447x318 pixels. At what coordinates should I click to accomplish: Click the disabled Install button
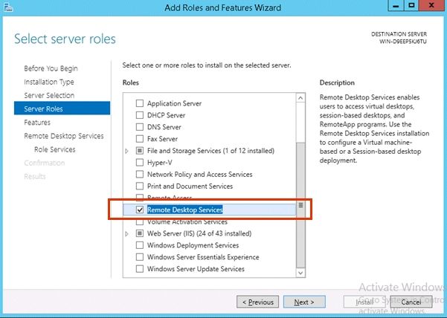(364, 302)
